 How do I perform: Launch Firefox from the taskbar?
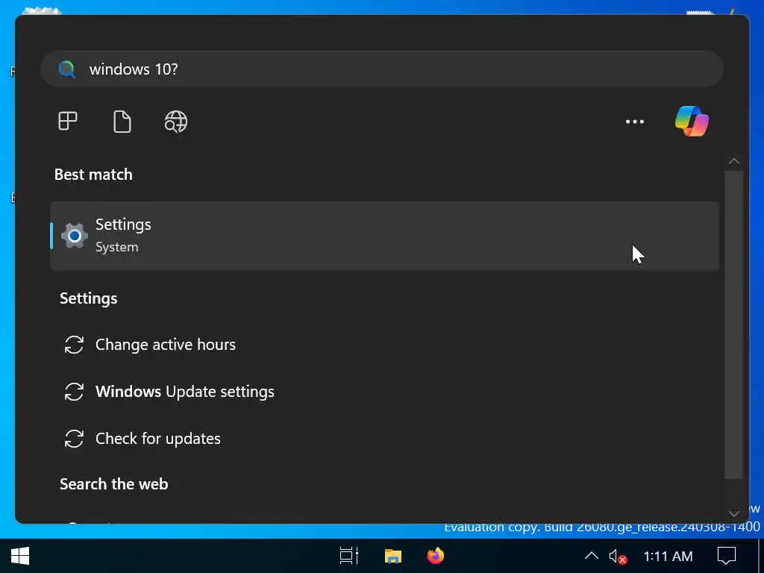pyautogui.click(x=435, y=556)
